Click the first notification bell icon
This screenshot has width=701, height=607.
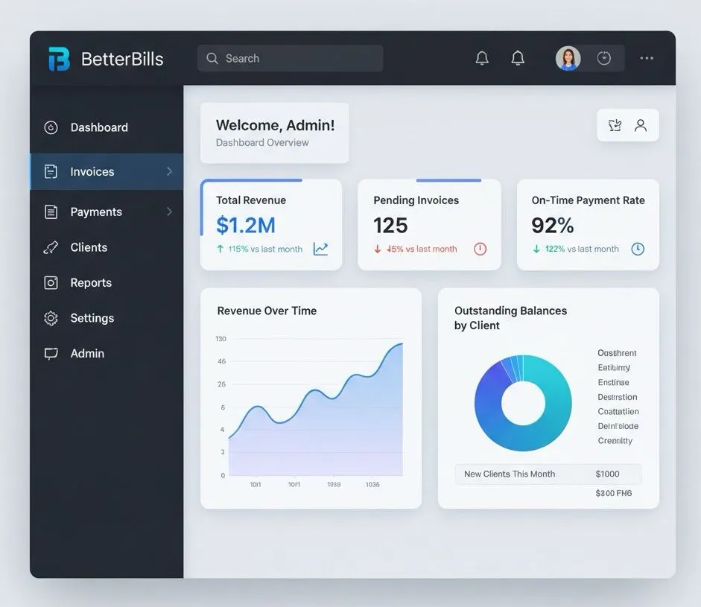482,58
